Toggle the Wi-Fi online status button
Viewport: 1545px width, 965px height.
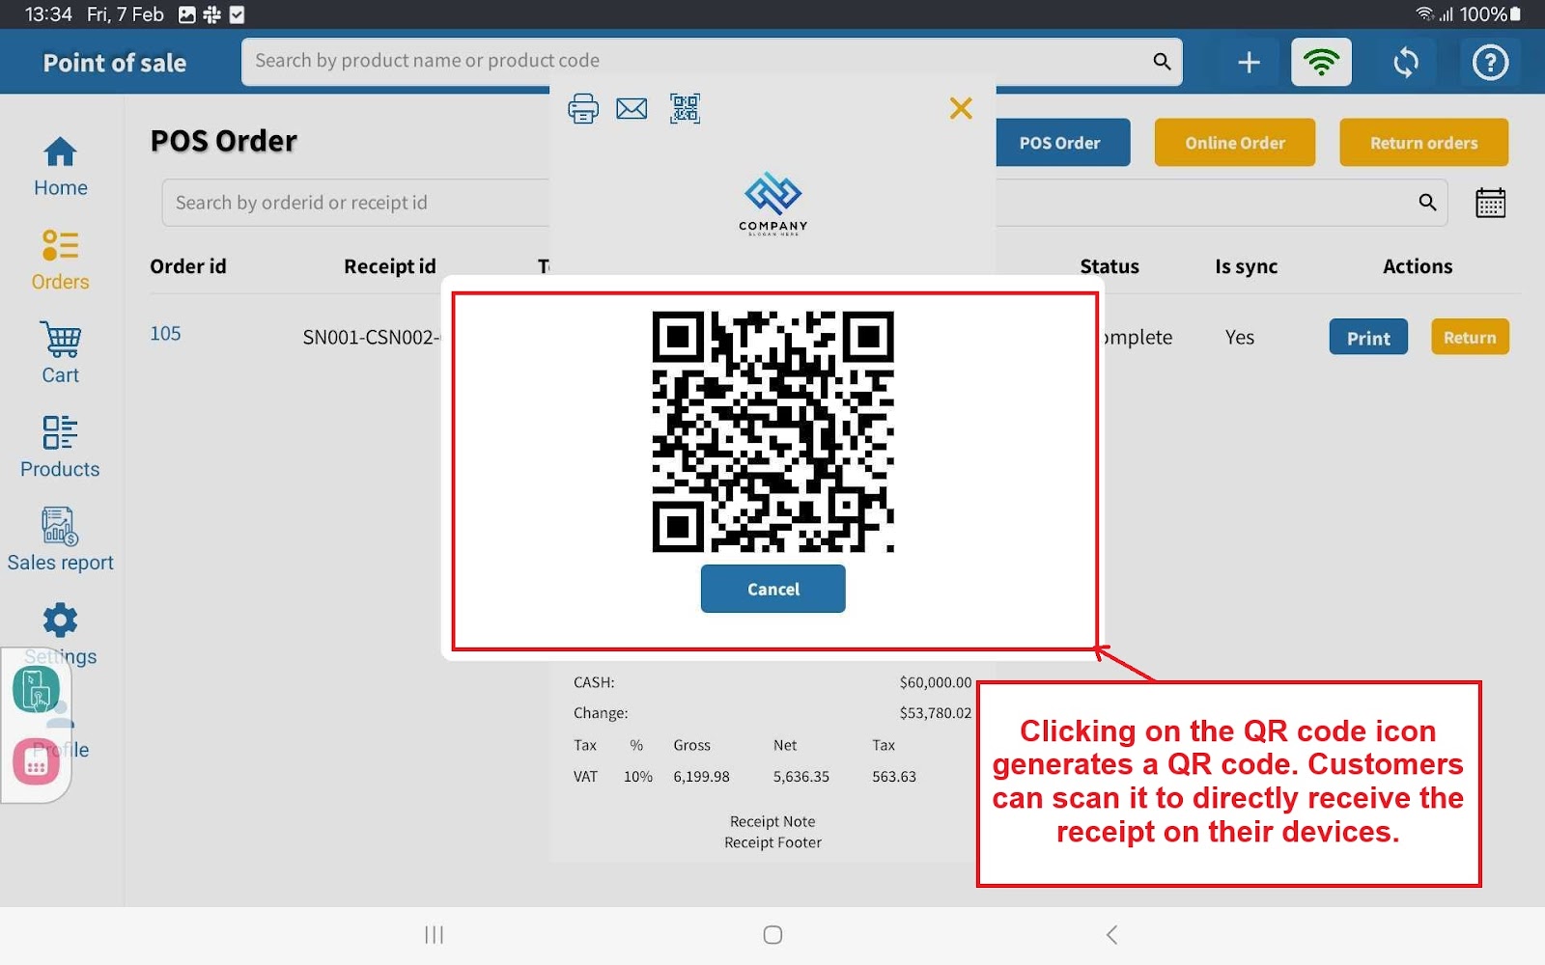(x=1321, y=63)
